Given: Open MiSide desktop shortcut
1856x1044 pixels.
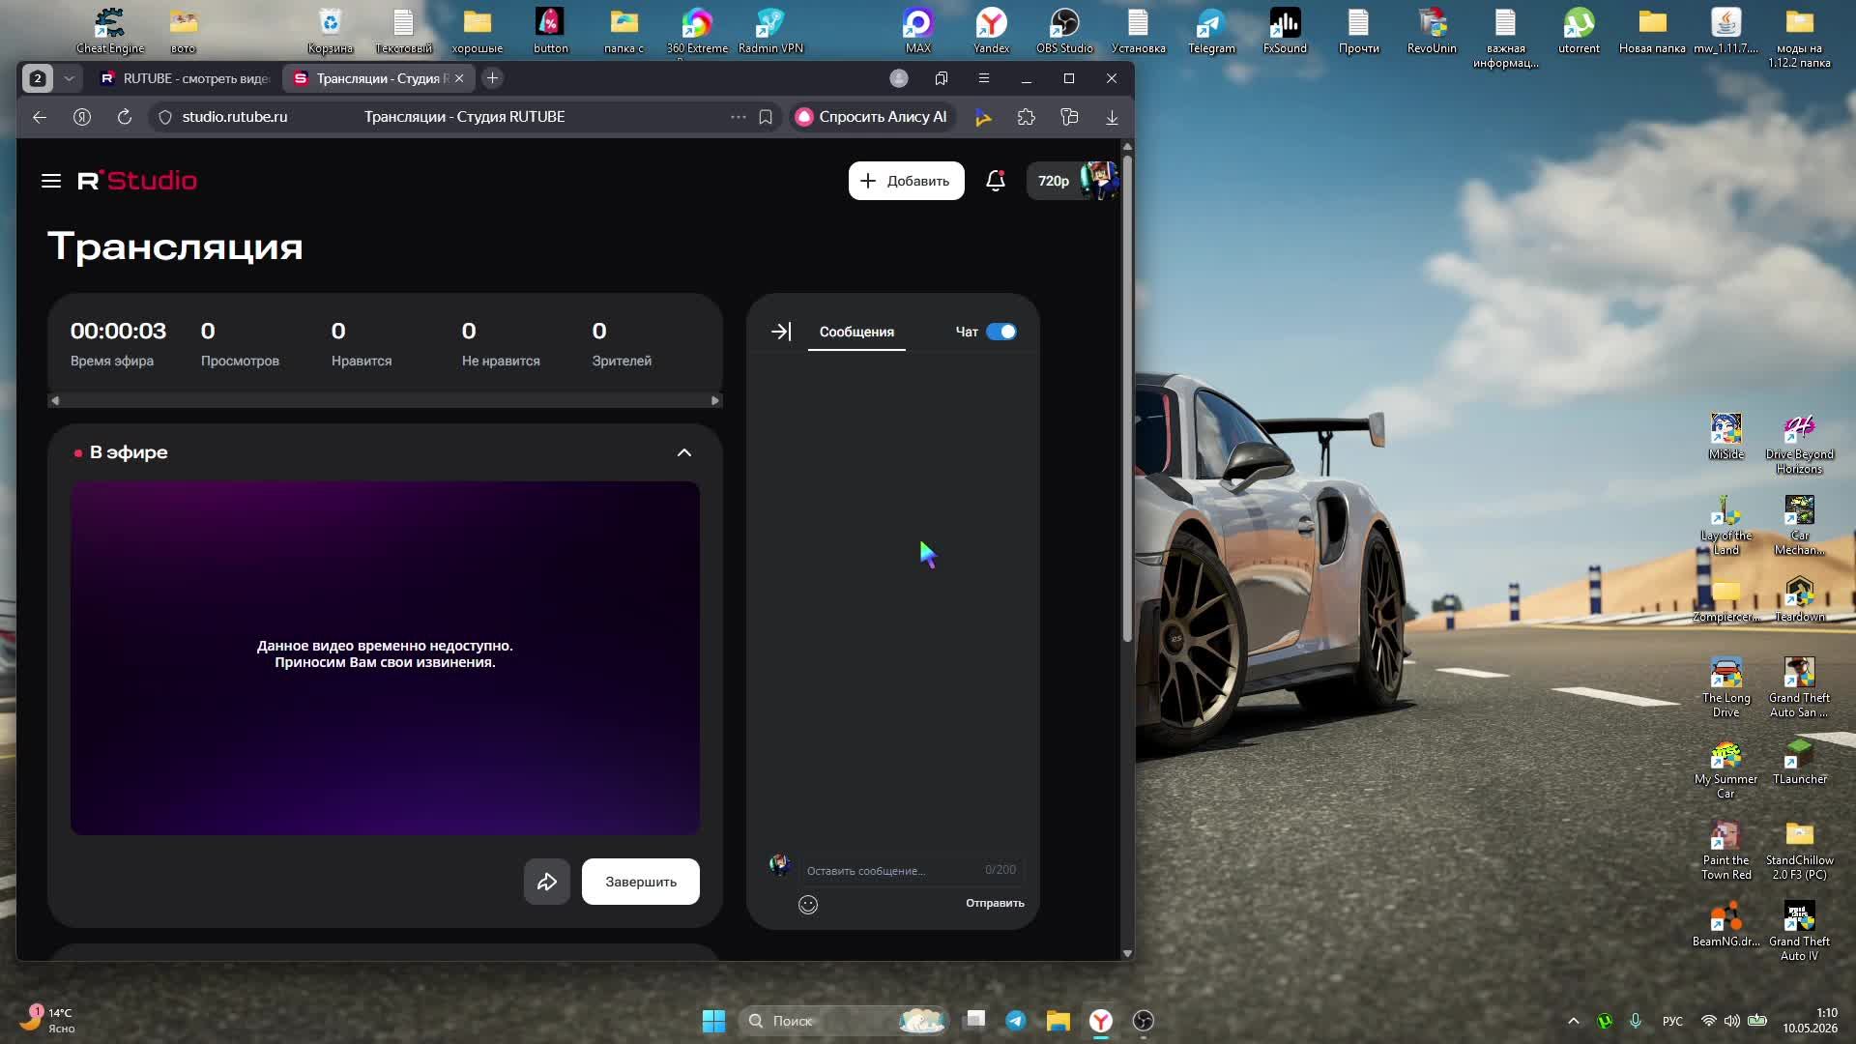Looking at the screenshot, I should click(1725, 437).
